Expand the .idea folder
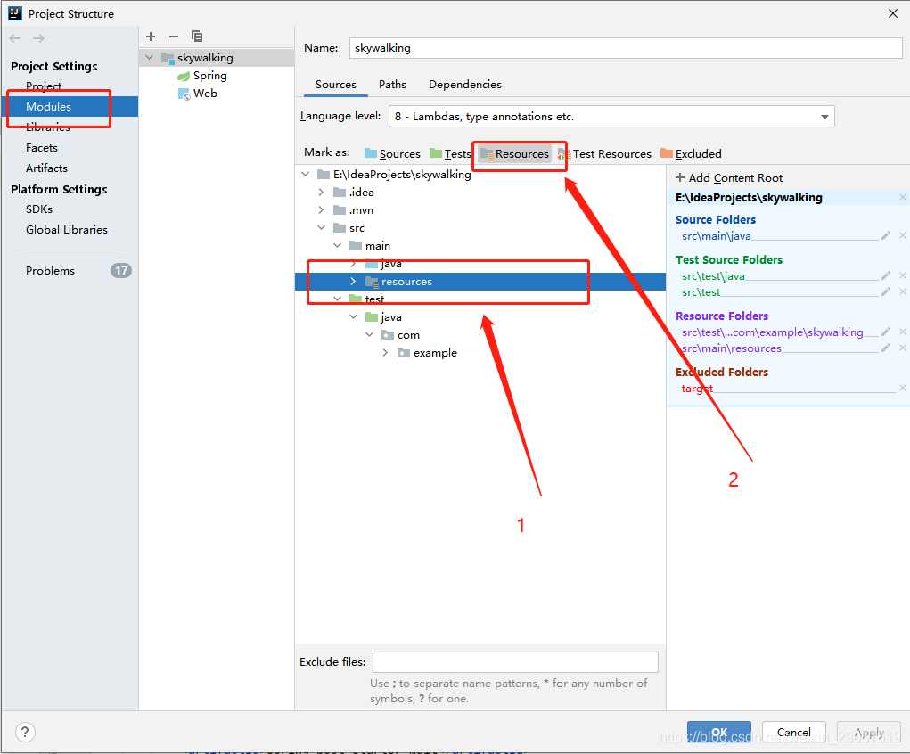This screenshot has width=910, height=754. click(322, 193)
